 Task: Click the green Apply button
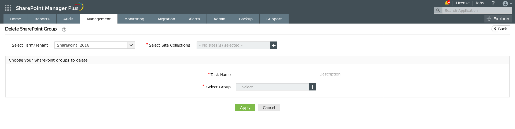coord(245,108)
